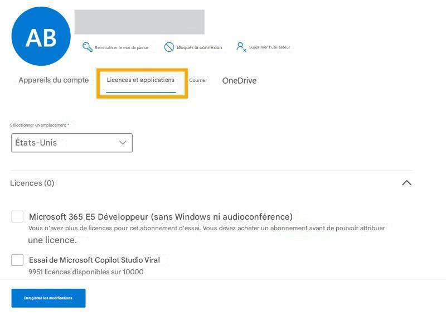
Task: Click the 'Essai de Microsoft Copilot Studio Viral' label
Action: [x=94, y=260]
